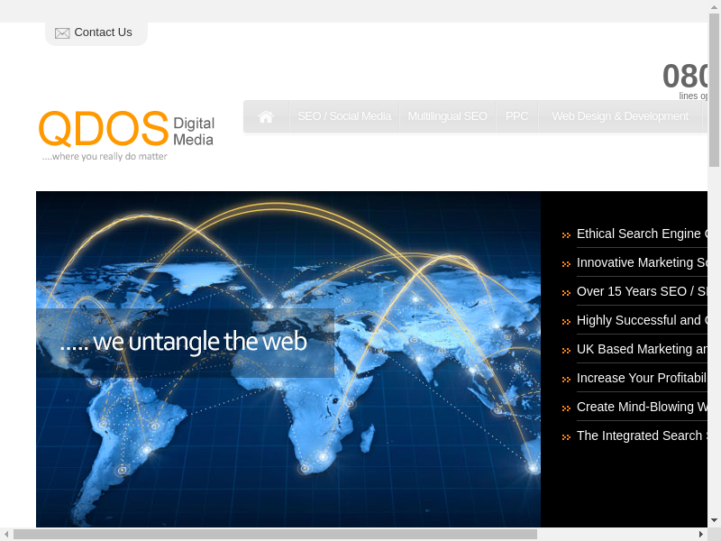Open Web Design & Development menu

620,116
